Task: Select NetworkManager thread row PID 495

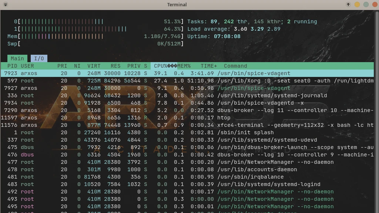Action: click(x=187, y=206)
